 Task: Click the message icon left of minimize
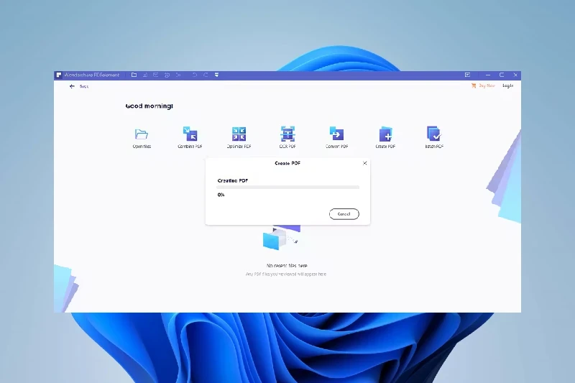pyautogui.click(x=467, y=75)
